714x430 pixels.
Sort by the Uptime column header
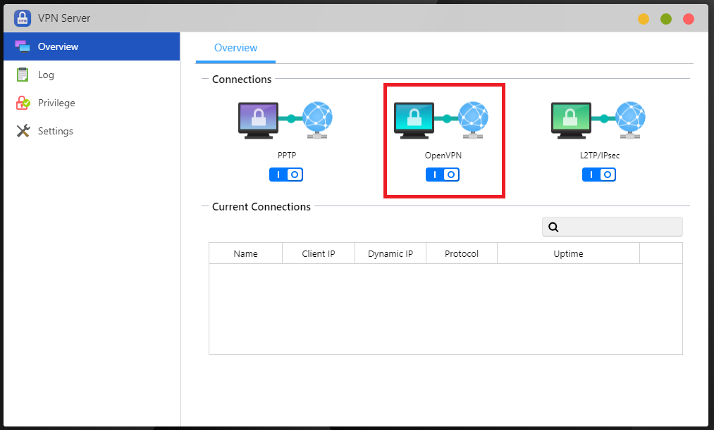568,253
